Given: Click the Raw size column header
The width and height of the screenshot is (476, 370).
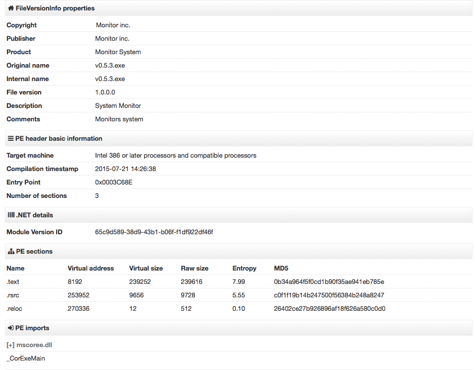Looking at the screenshot, I should [x=194, y=269].
